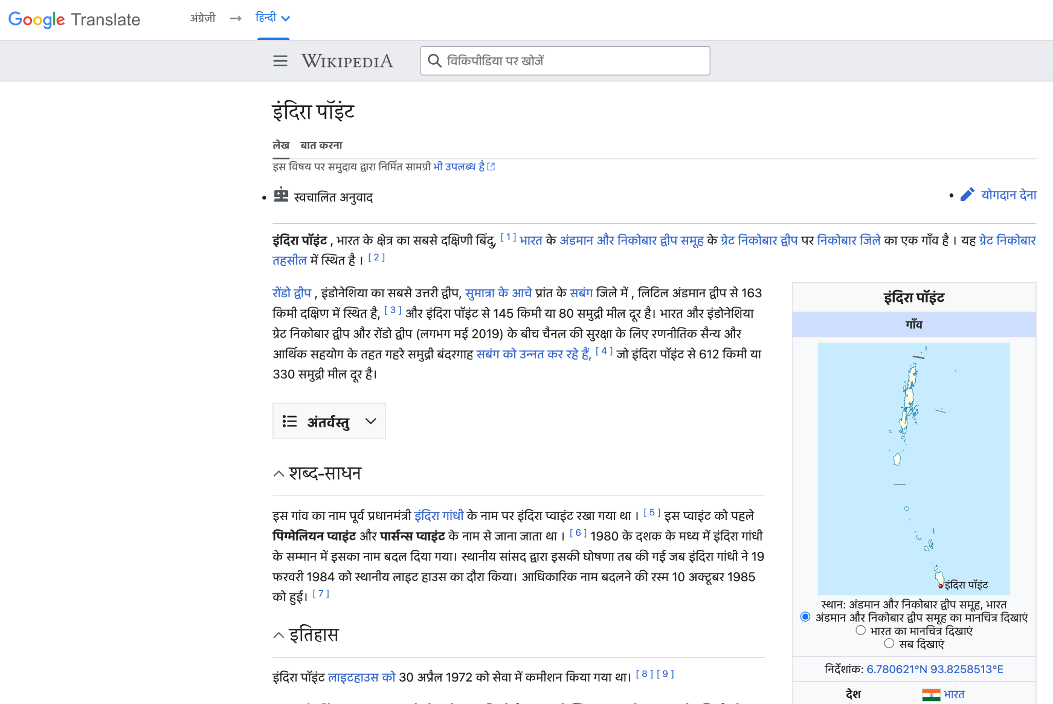Select the Andaman-Nicobar map radio button

click(805, 617)
